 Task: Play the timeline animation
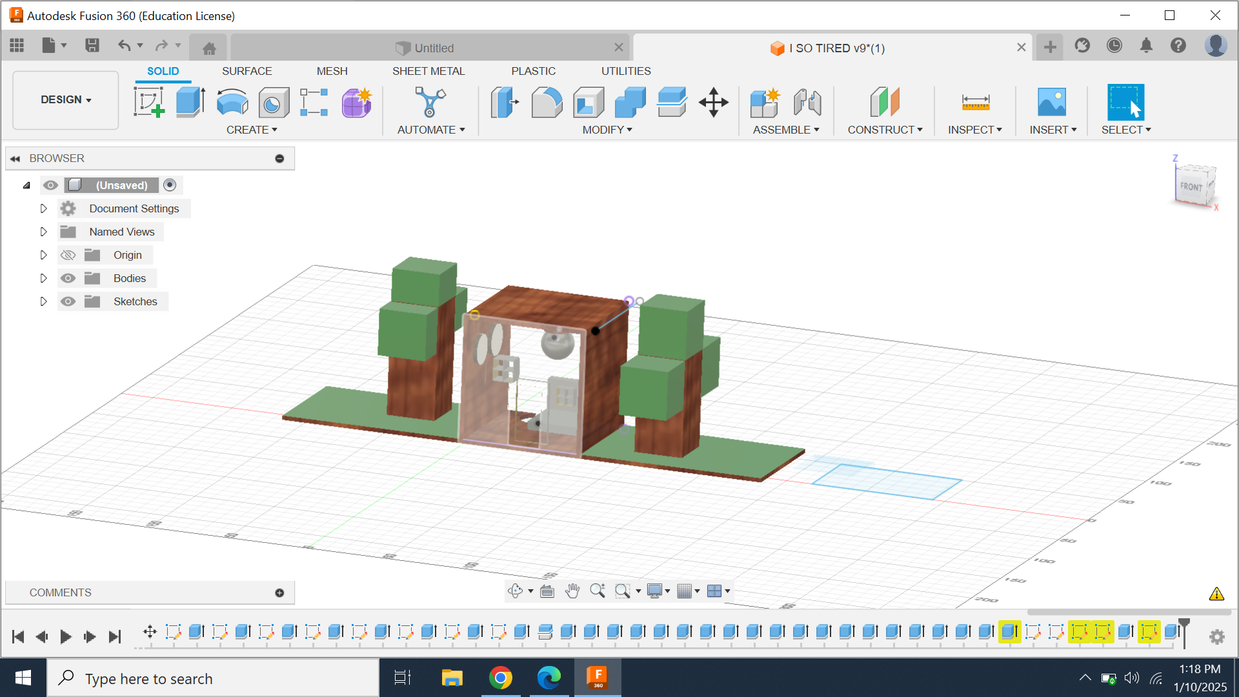click(66, 637)
